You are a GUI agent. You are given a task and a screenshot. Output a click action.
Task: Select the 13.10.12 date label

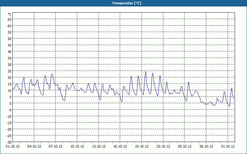pos(98,146)
